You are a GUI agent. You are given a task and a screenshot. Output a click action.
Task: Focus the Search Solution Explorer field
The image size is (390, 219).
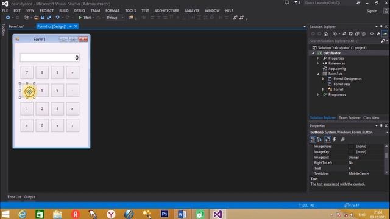point(345,41)
